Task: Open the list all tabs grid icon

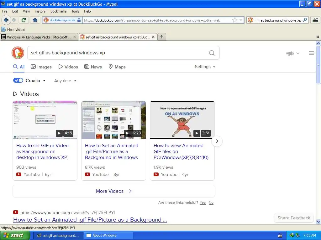Action: click(318, 37)
